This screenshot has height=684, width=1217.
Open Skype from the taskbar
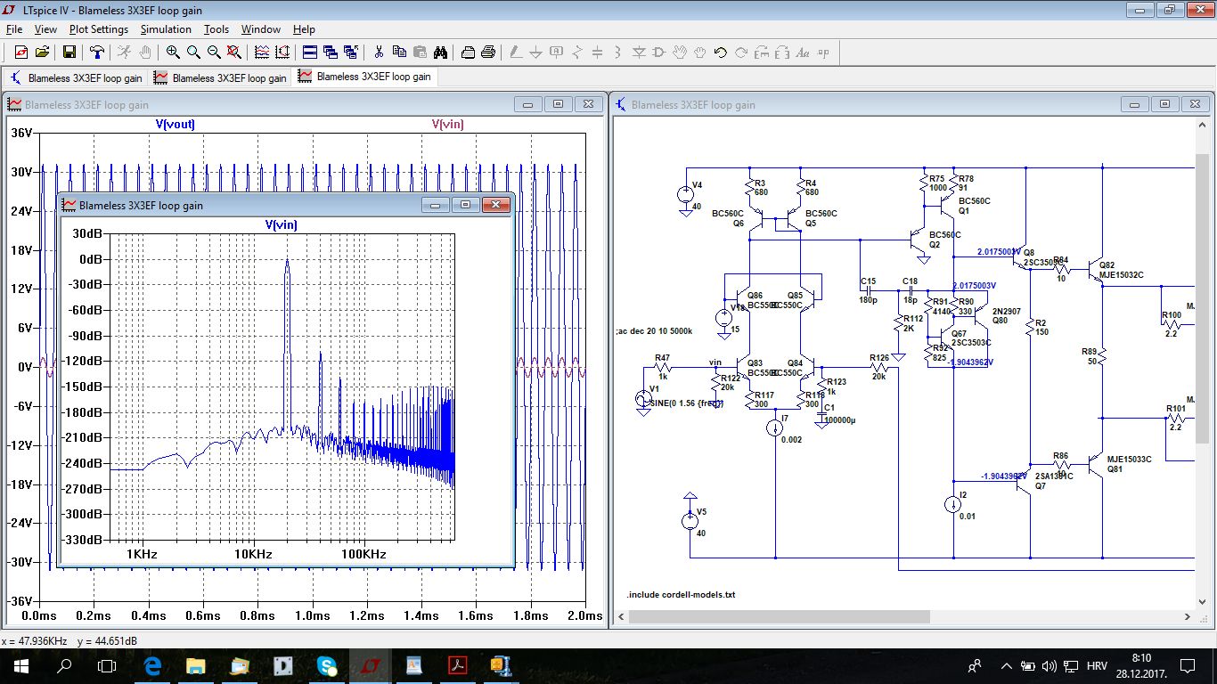(x=327, y=665)
